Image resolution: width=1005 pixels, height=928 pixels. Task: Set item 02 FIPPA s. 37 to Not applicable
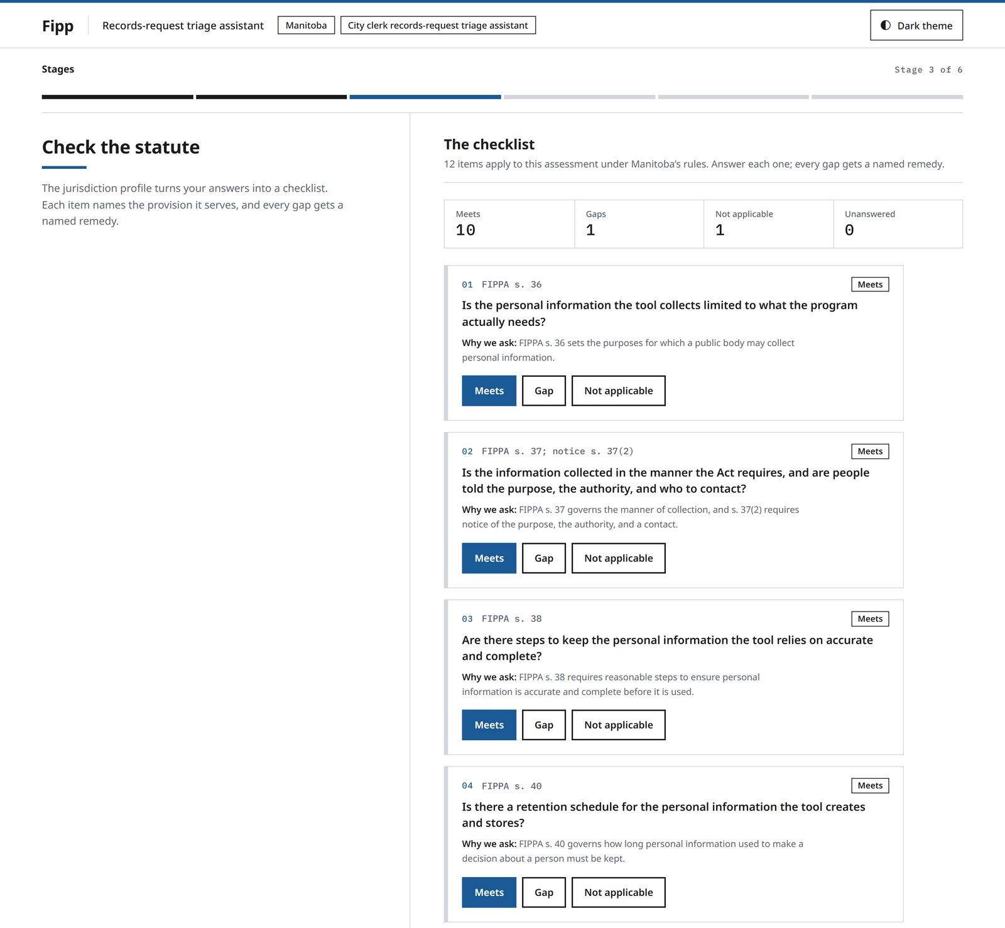(x=618, y=558)
